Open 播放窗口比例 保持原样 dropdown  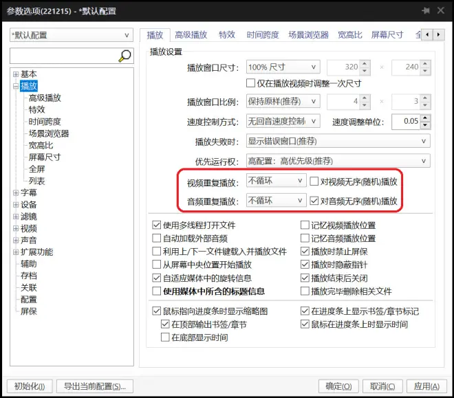click(283, 101)
